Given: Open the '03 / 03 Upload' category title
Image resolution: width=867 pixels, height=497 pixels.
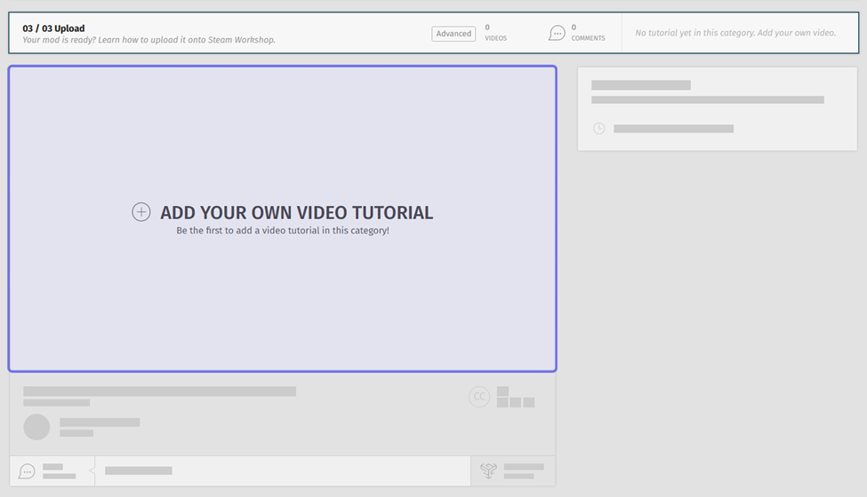Looking at the screenshot, I should (53, 28).
